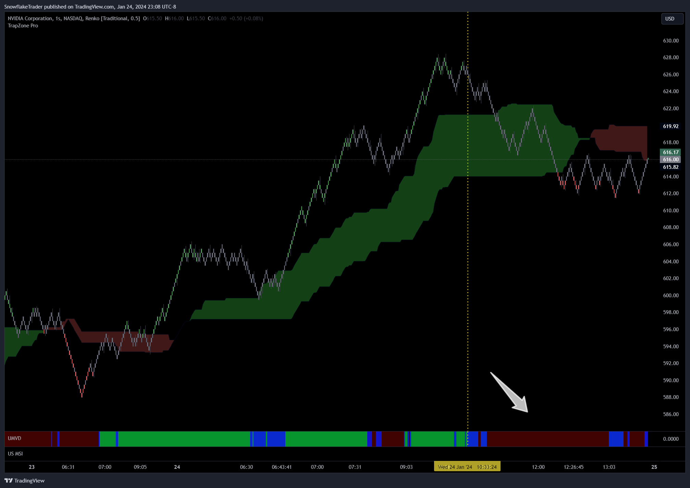690x488 pixels.
Task: Click the +0.50 (+0.08%) change value
Action: coord(246,18)
